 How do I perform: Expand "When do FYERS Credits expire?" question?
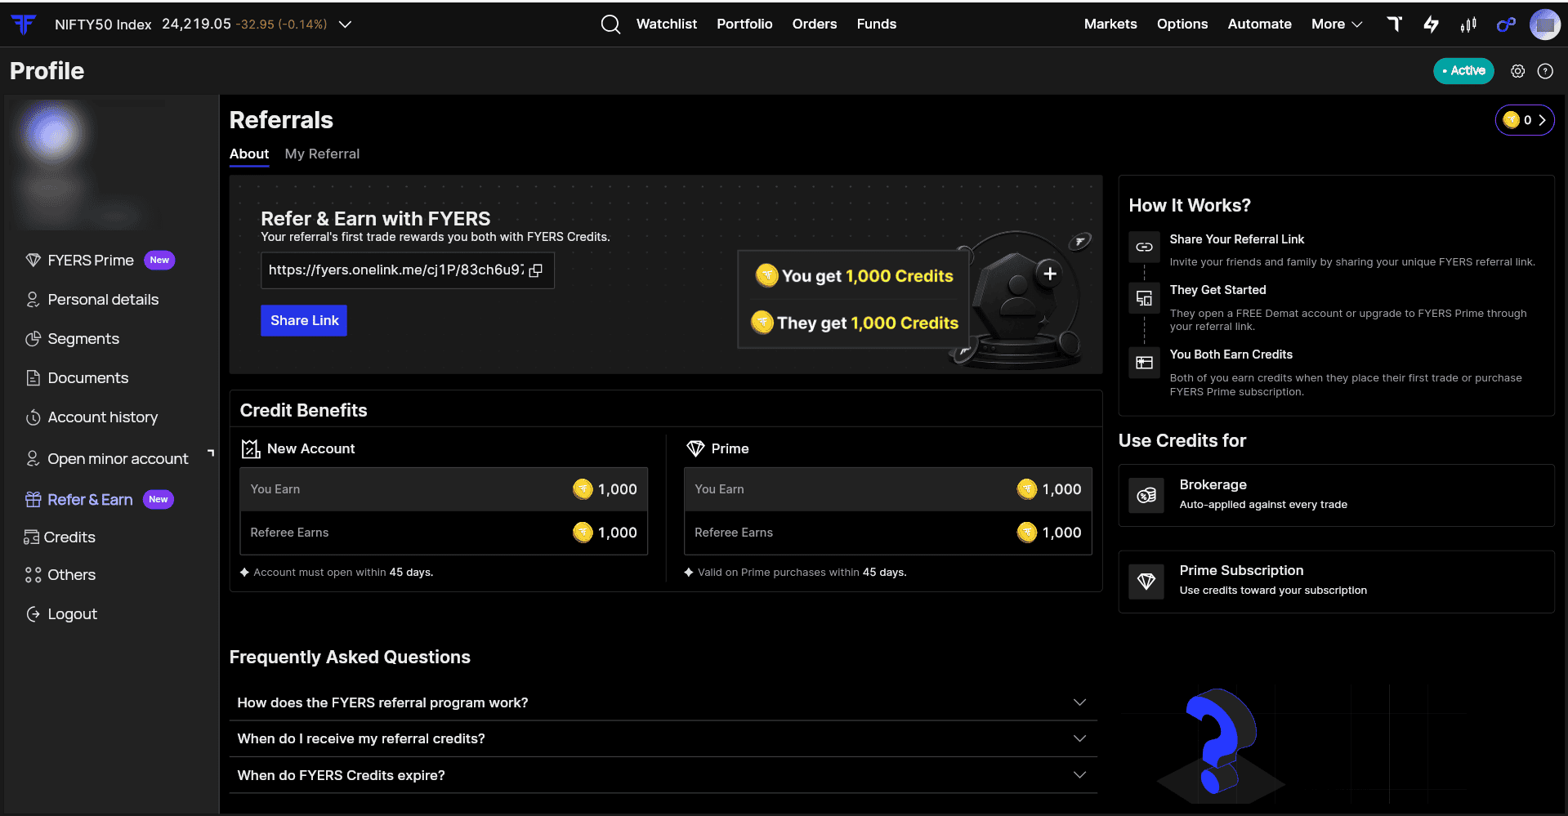[663, 775]
